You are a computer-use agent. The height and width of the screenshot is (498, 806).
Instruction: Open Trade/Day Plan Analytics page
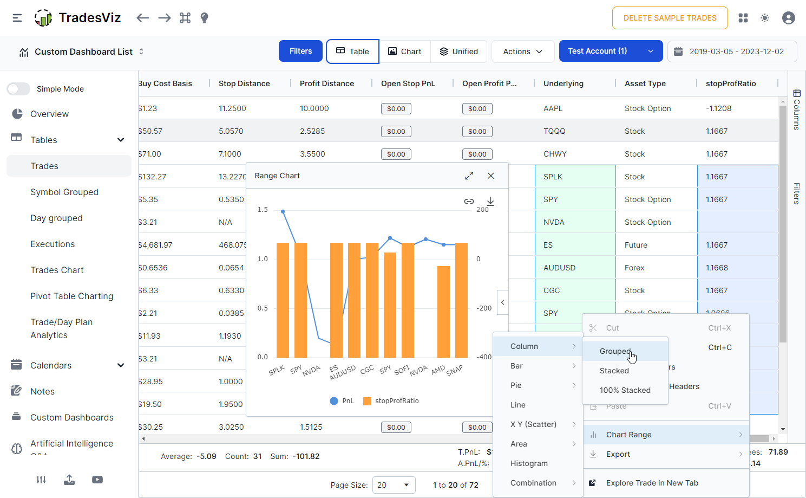coord(69,328)
